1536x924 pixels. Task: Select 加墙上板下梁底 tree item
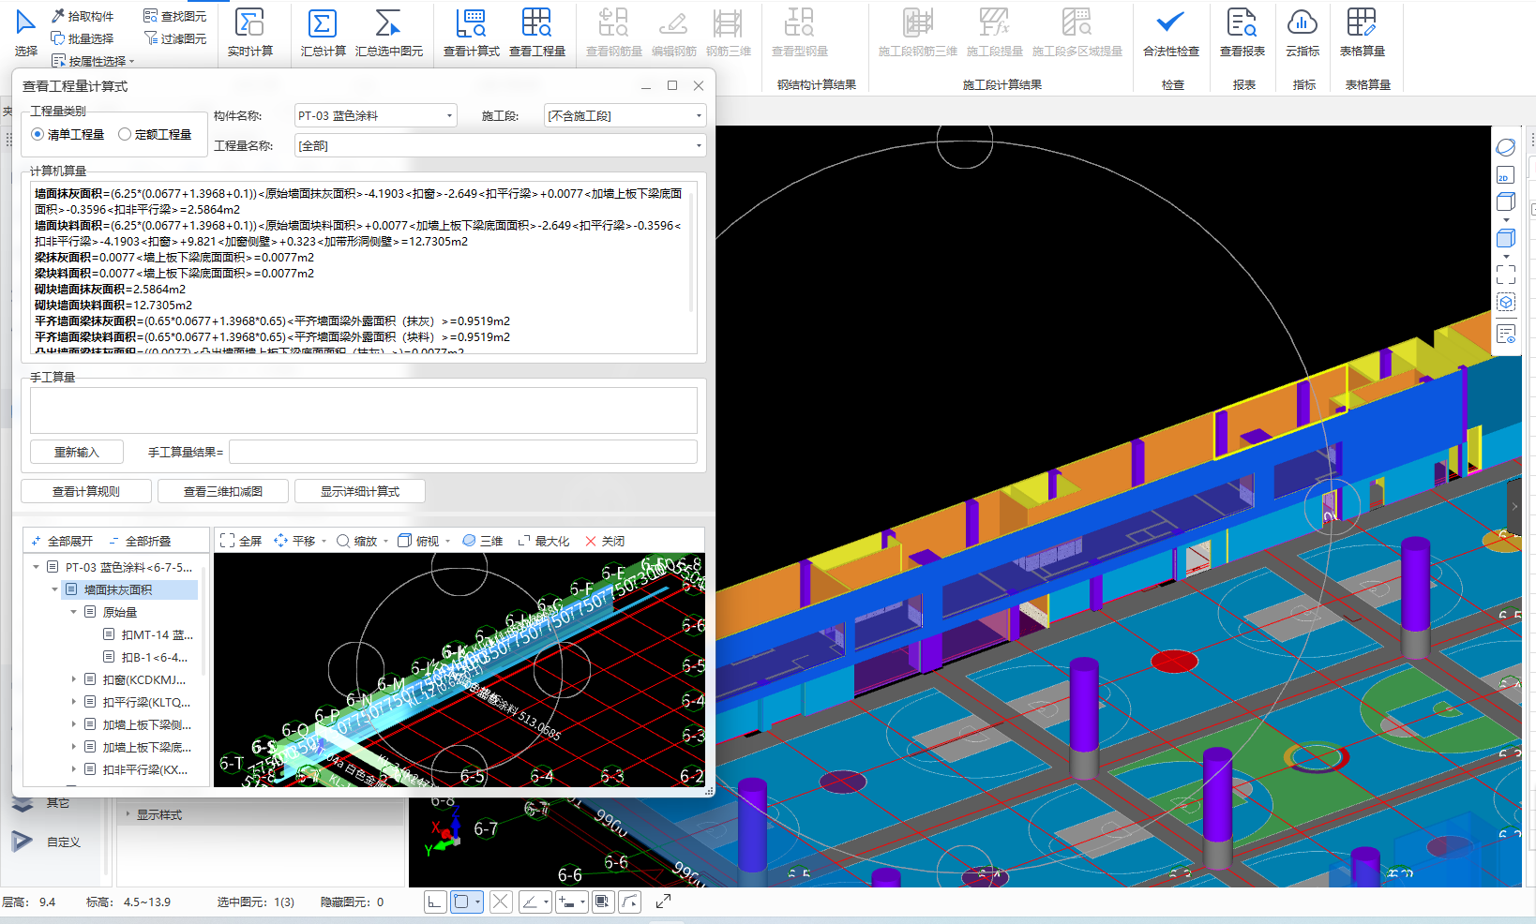tap(137, 747)
